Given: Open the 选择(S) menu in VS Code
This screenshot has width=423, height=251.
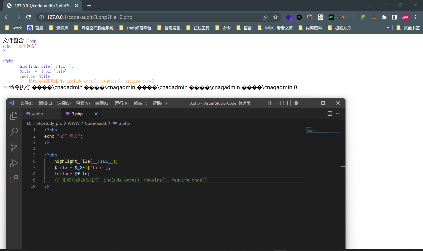Looking at the screenshot, I should tap(64, 103).
